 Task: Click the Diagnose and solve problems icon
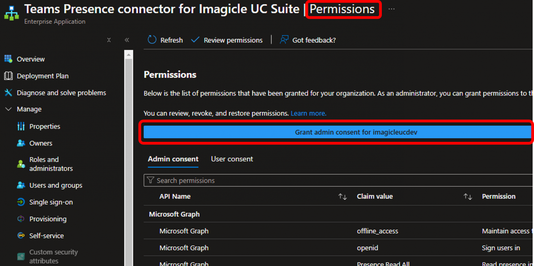pos(8,92)
